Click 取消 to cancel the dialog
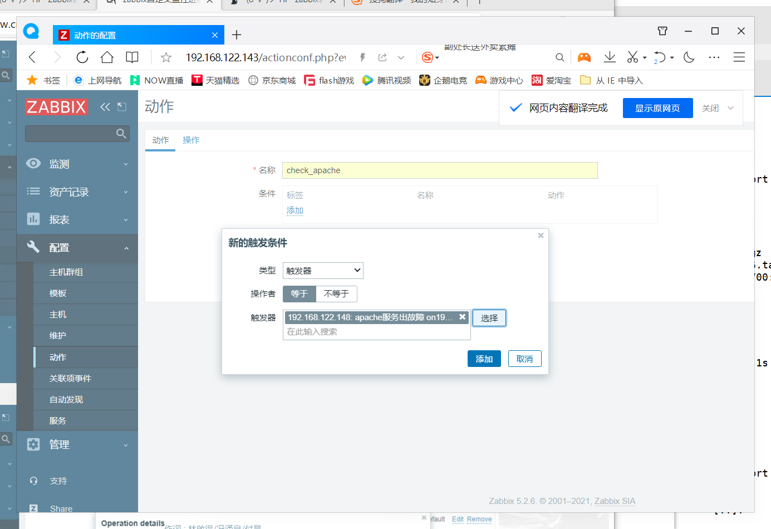The image size is (771, 529). (524, 359)
